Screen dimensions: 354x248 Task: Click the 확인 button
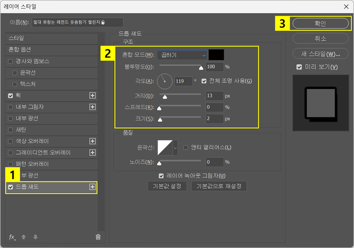click(x=320, y=23)
